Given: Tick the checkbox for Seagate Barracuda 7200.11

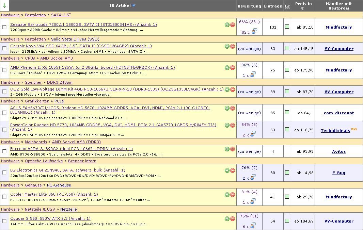Looking at the screenshot, I should pos(4,27).
